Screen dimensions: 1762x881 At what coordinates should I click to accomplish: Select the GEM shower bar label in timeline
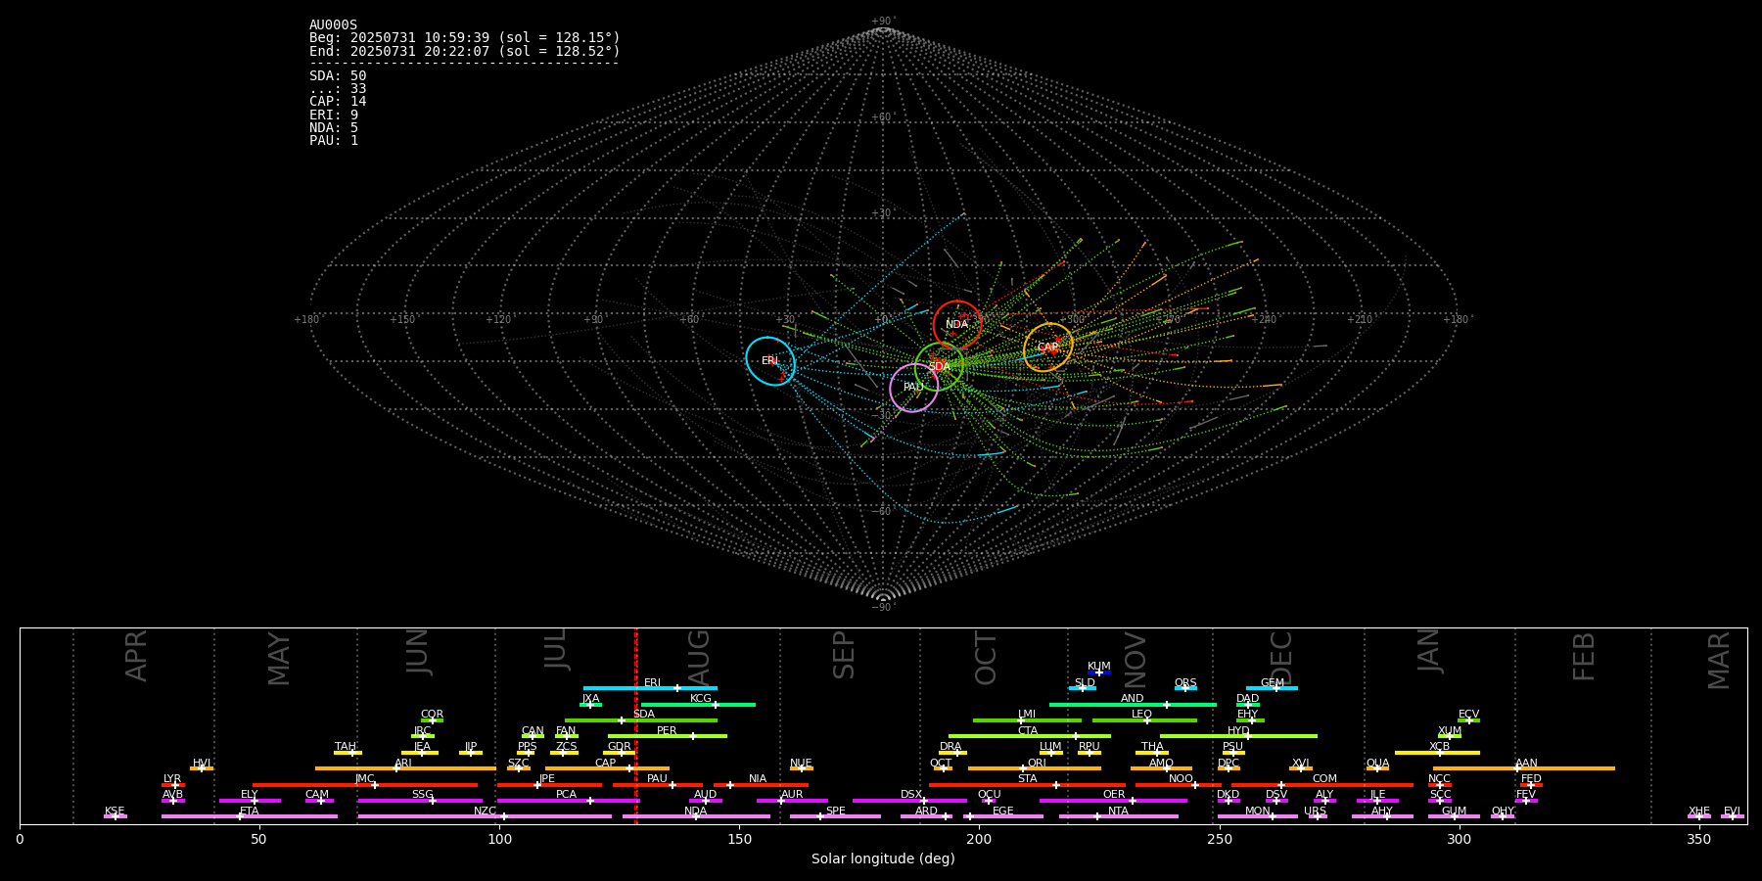tap(1273, 683)
